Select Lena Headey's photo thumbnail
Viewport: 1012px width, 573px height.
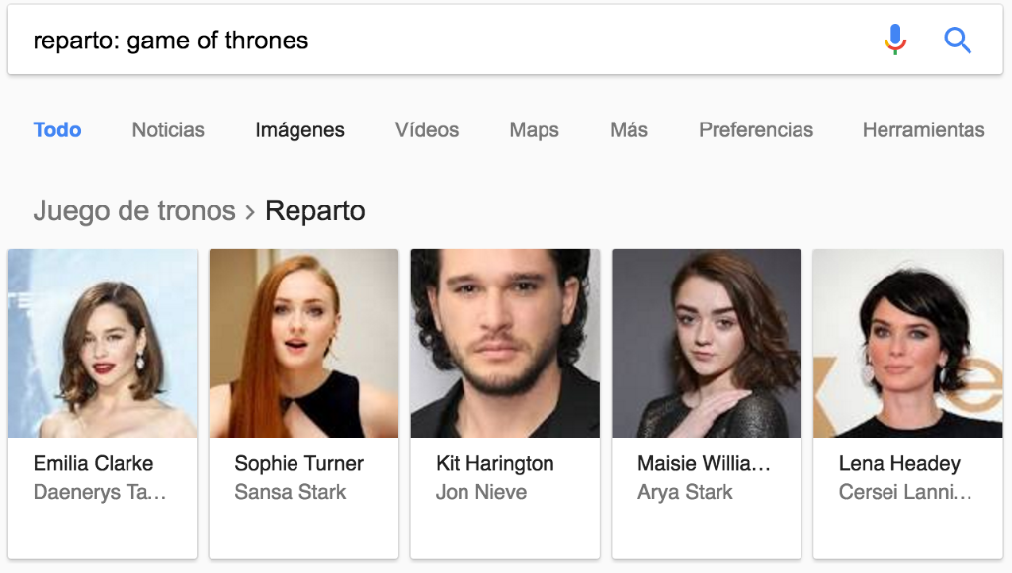(x=907, y=343)
